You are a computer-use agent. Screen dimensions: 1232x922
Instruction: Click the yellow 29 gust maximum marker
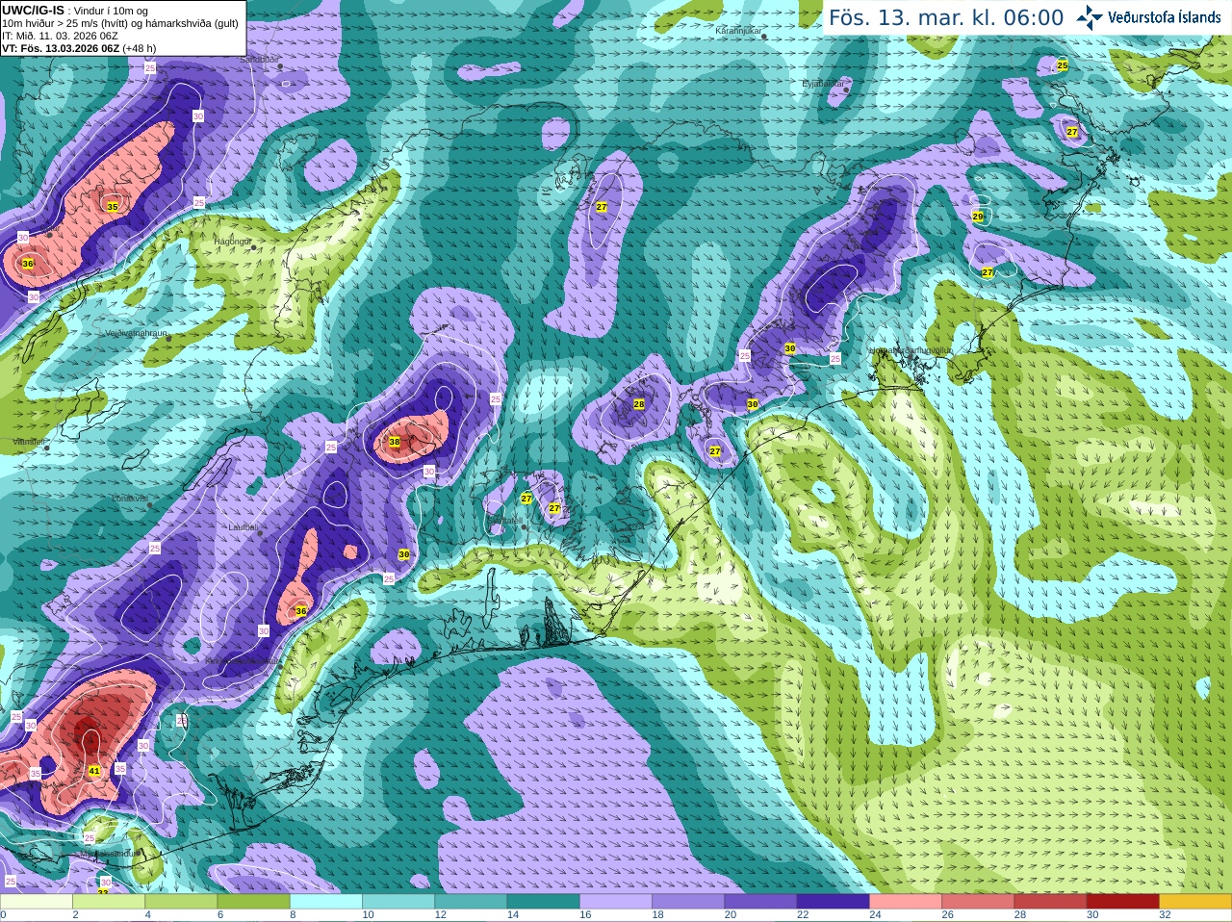pos(978,217)
